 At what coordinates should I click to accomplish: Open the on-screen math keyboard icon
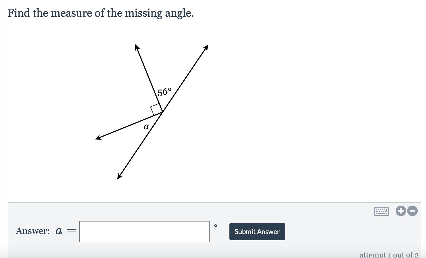coord(381,211)
